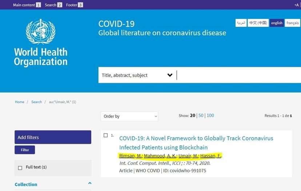Select english language button
Screen dimensions: 301x191
(x=277, y=23)
